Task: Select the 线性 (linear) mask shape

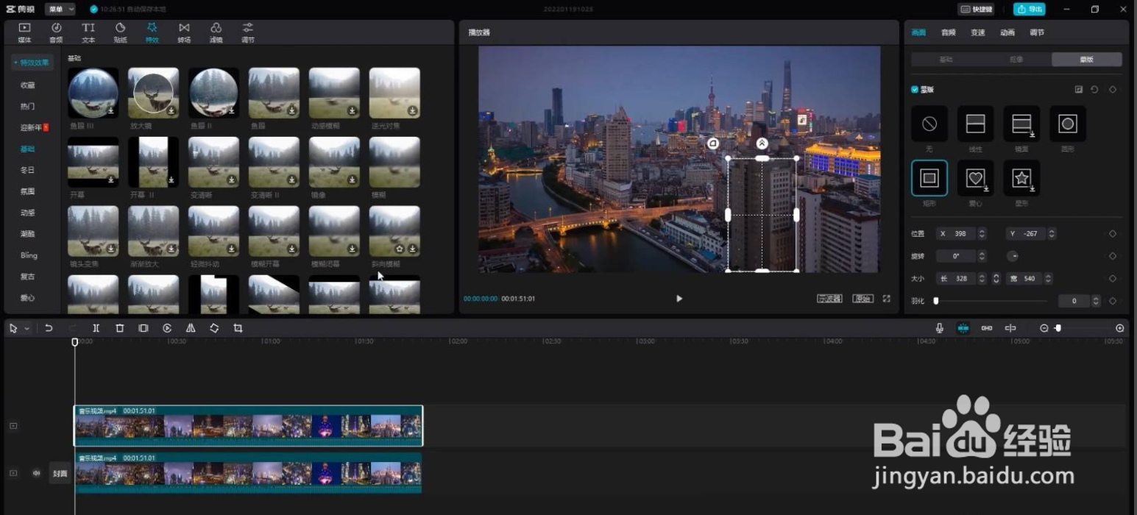Action: click(976, 124)
